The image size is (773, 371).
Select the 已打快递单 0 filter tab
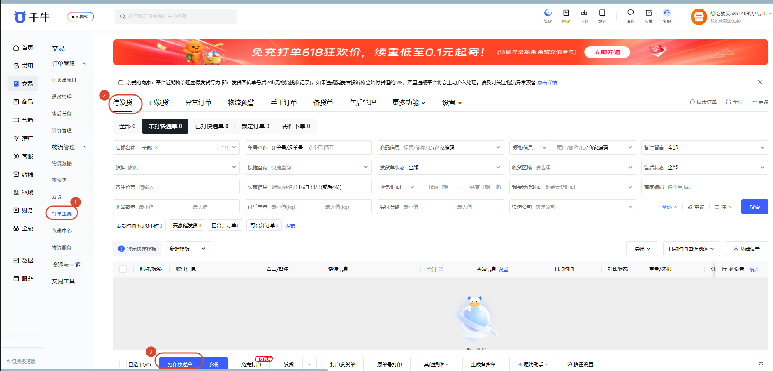coord(212,126)
